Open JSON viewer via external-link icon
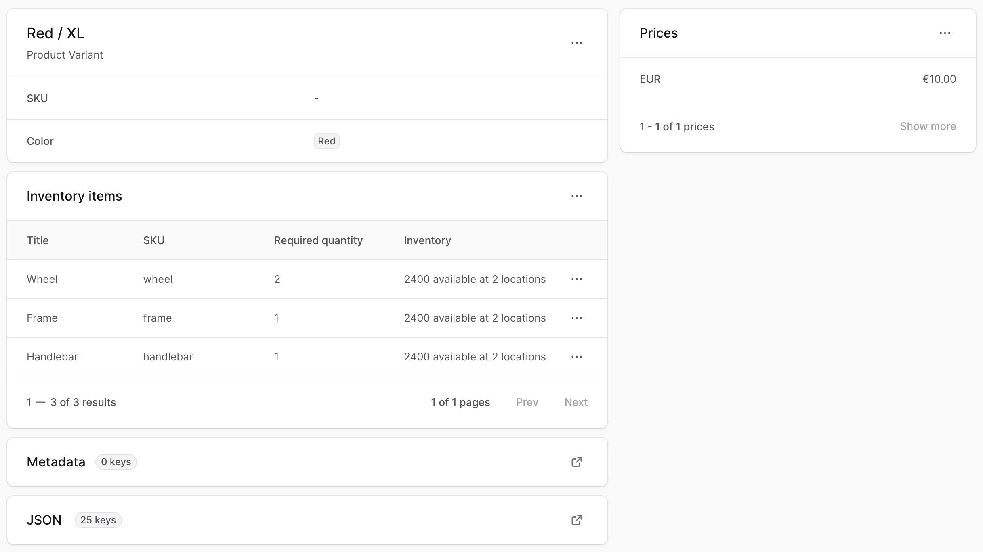The height and width of the screenshot is (552, 983). coord(576,520)
